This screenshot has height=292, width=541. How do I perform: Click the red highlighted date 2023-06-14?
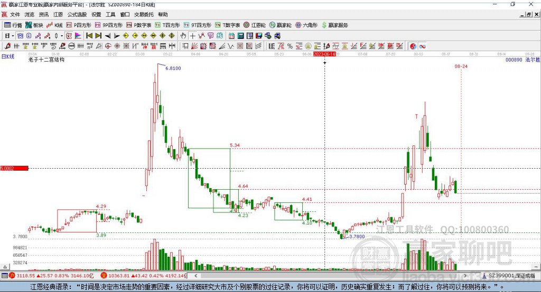[x=324, y=54]
